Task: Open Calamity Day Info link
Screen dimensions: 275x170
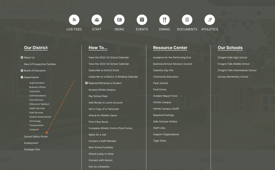Action: pyautogui.click(x=163, y=70)
